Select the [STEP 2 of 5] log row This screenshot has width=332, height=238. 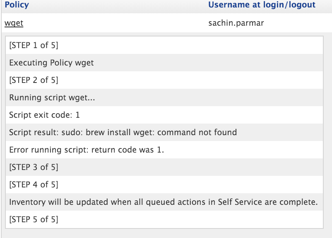(x=164, y=80)
